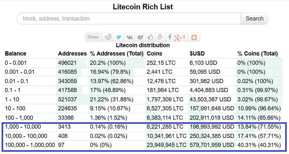Select the 0.01 - 0.1 balance cell

[x=16, y=81]
